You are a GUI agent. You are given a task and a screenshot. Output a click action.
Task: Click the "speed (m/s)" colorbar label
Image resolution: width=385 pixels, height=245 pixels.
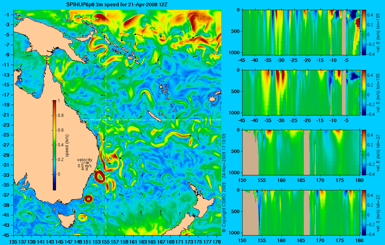tap(67, 145)
